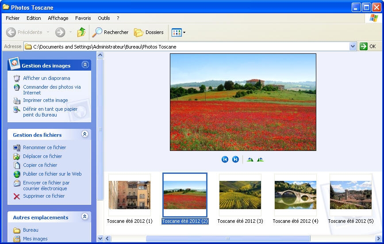Expand the address bar dropdown
This screenshot has width=384, height=244.
pyautogui.click(x=353, y=46)
